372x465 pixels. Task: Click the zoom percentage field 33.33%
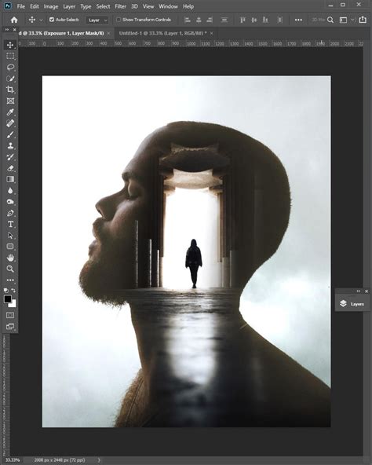point(13,460)
